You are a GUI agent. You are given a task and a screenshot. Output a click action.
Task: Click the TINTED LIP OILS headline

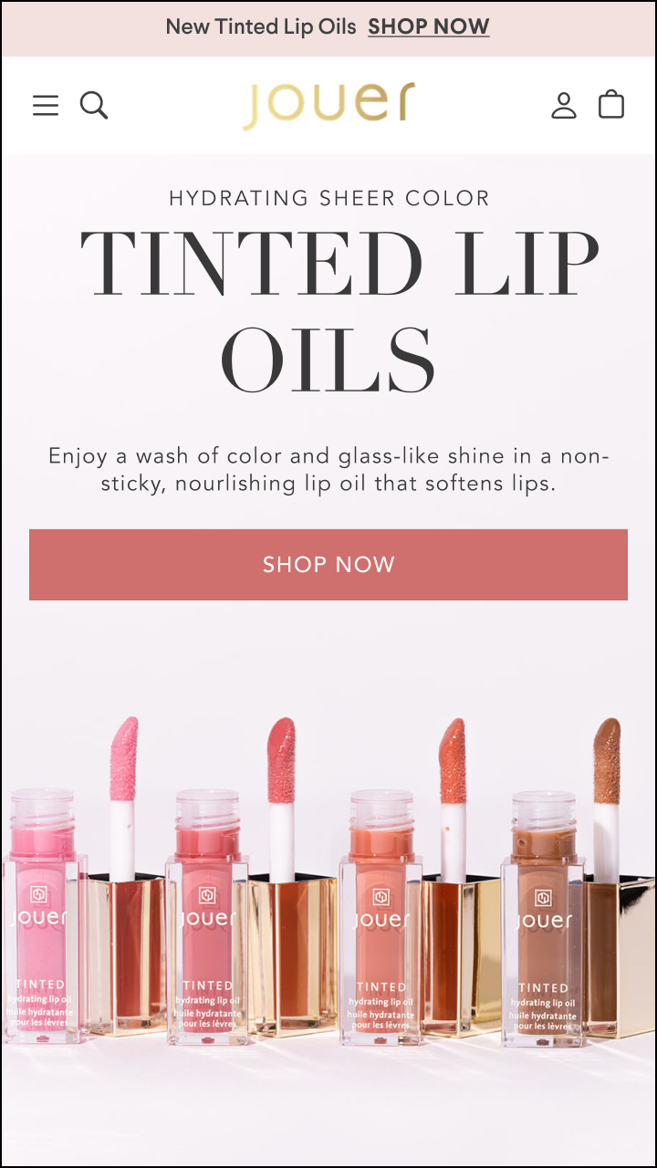click(x=339, y=308)
